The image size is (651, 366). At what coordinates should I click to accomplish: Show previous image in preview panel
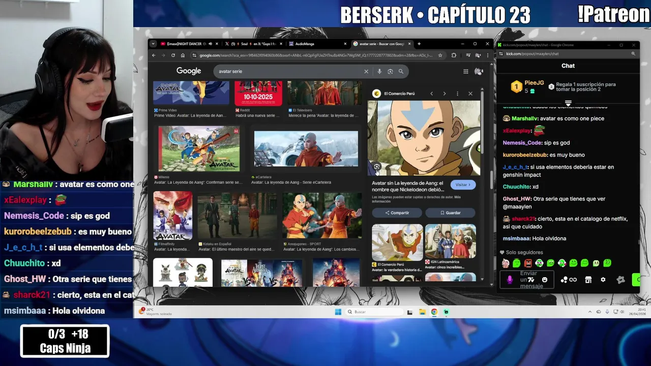[431, 94]
